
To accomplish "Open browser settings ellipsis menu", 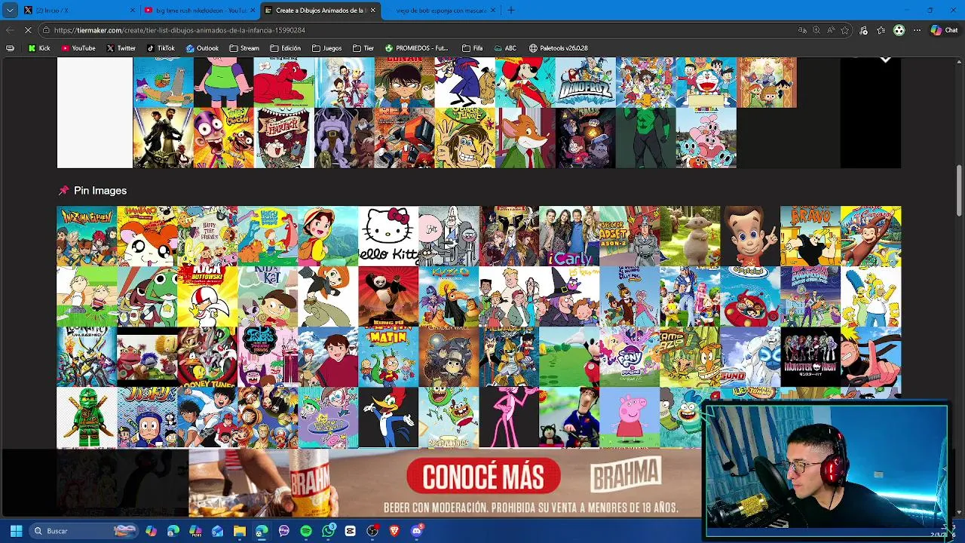I will [917, 30].
